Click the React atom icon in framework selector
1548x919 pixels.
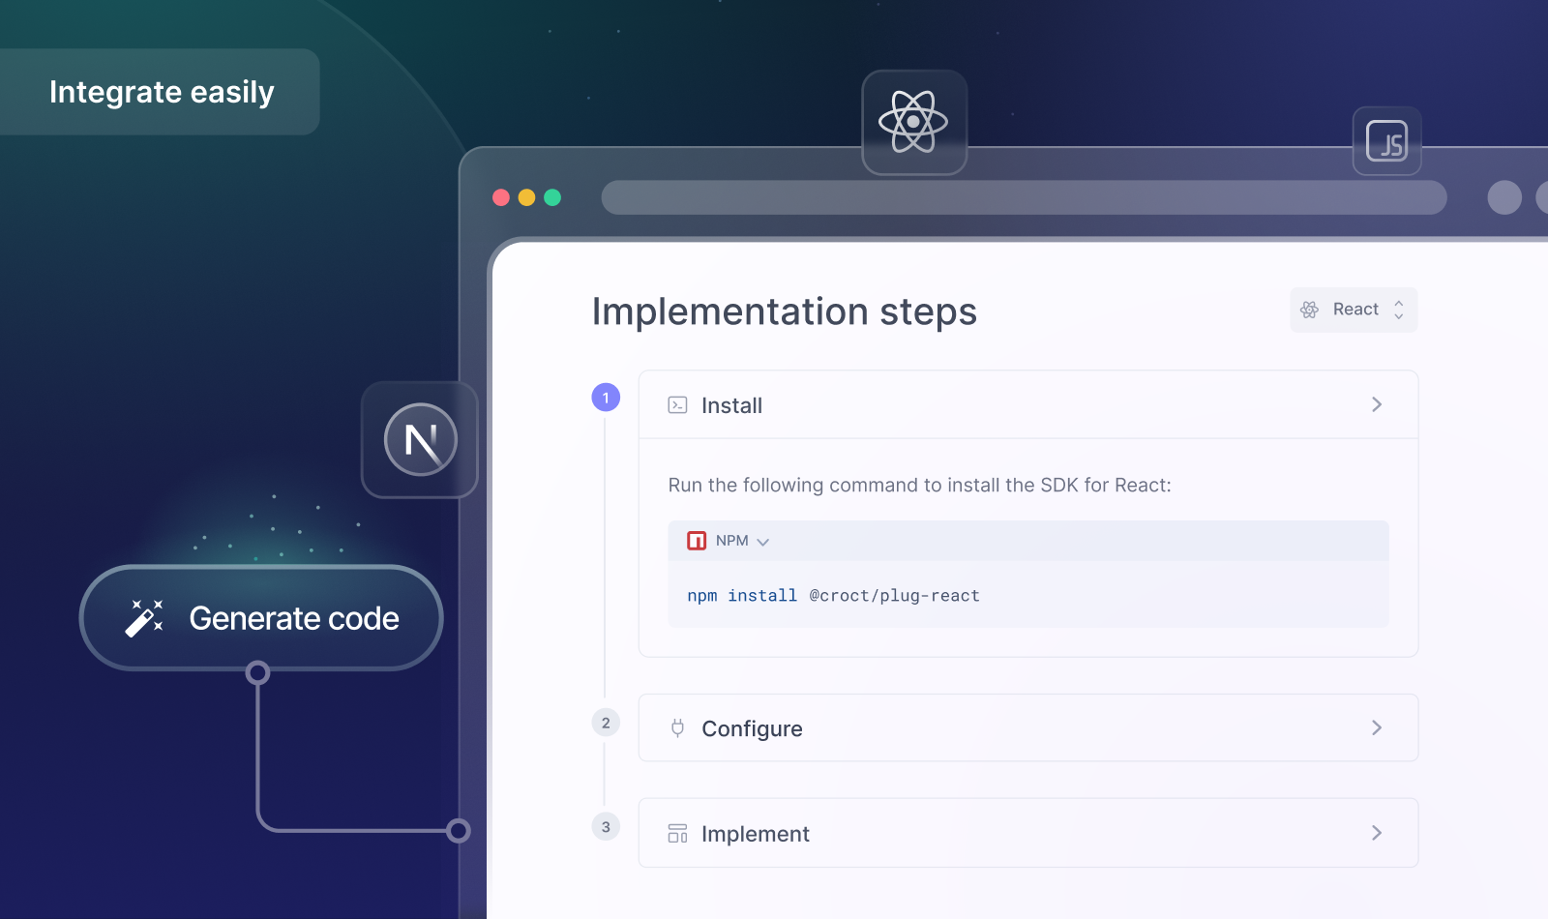point(1309,310)
